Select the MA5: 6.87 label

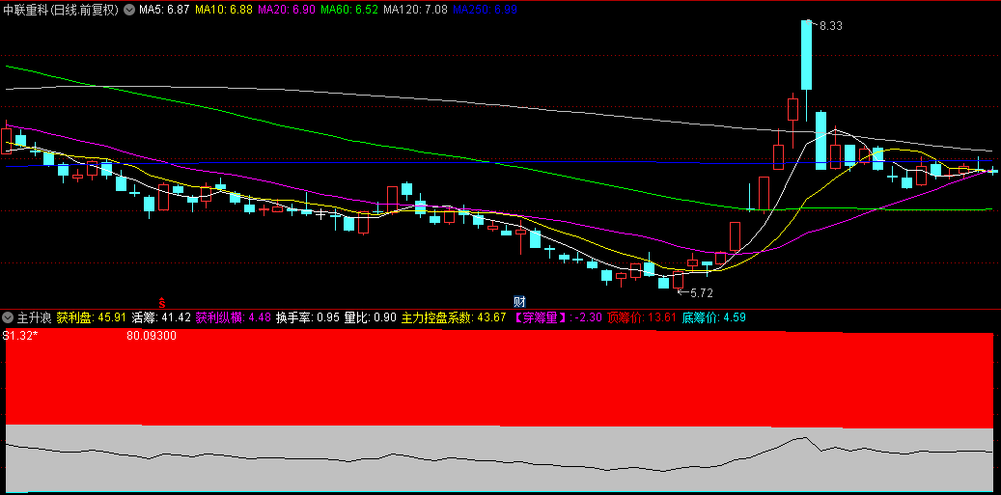click(164, 10)
